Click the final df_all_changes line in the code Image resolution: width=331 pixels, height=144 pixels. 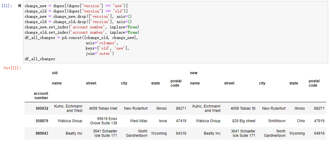tap(40, 59)
